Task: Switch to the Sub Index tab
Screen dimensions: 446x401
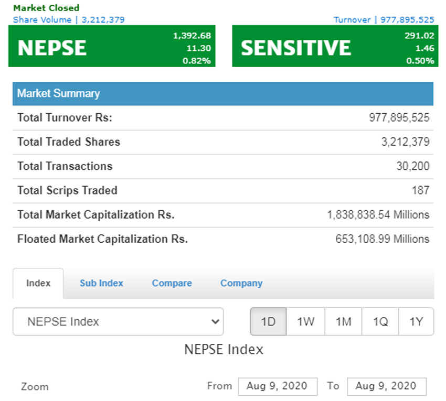Action: pyautogui.click(x=101, y=283)
